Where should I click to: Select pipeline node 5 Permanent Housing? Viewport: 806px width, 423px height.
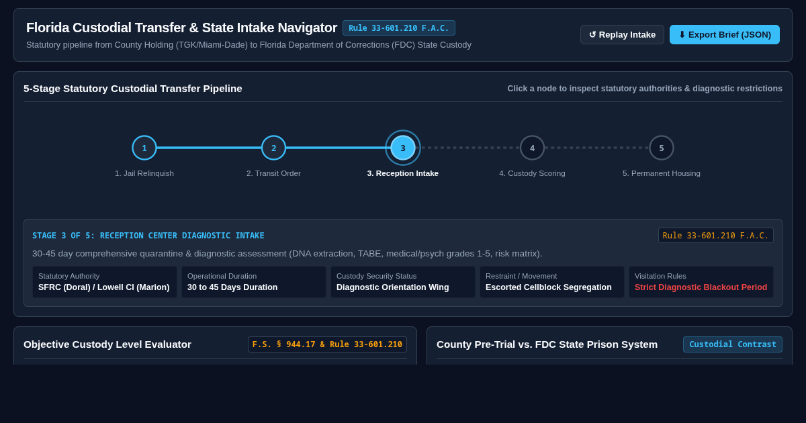[662, 148]
